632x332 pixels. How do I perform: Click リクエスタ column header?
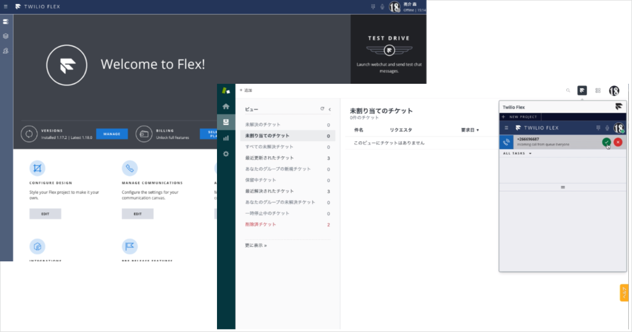point(401,130)
